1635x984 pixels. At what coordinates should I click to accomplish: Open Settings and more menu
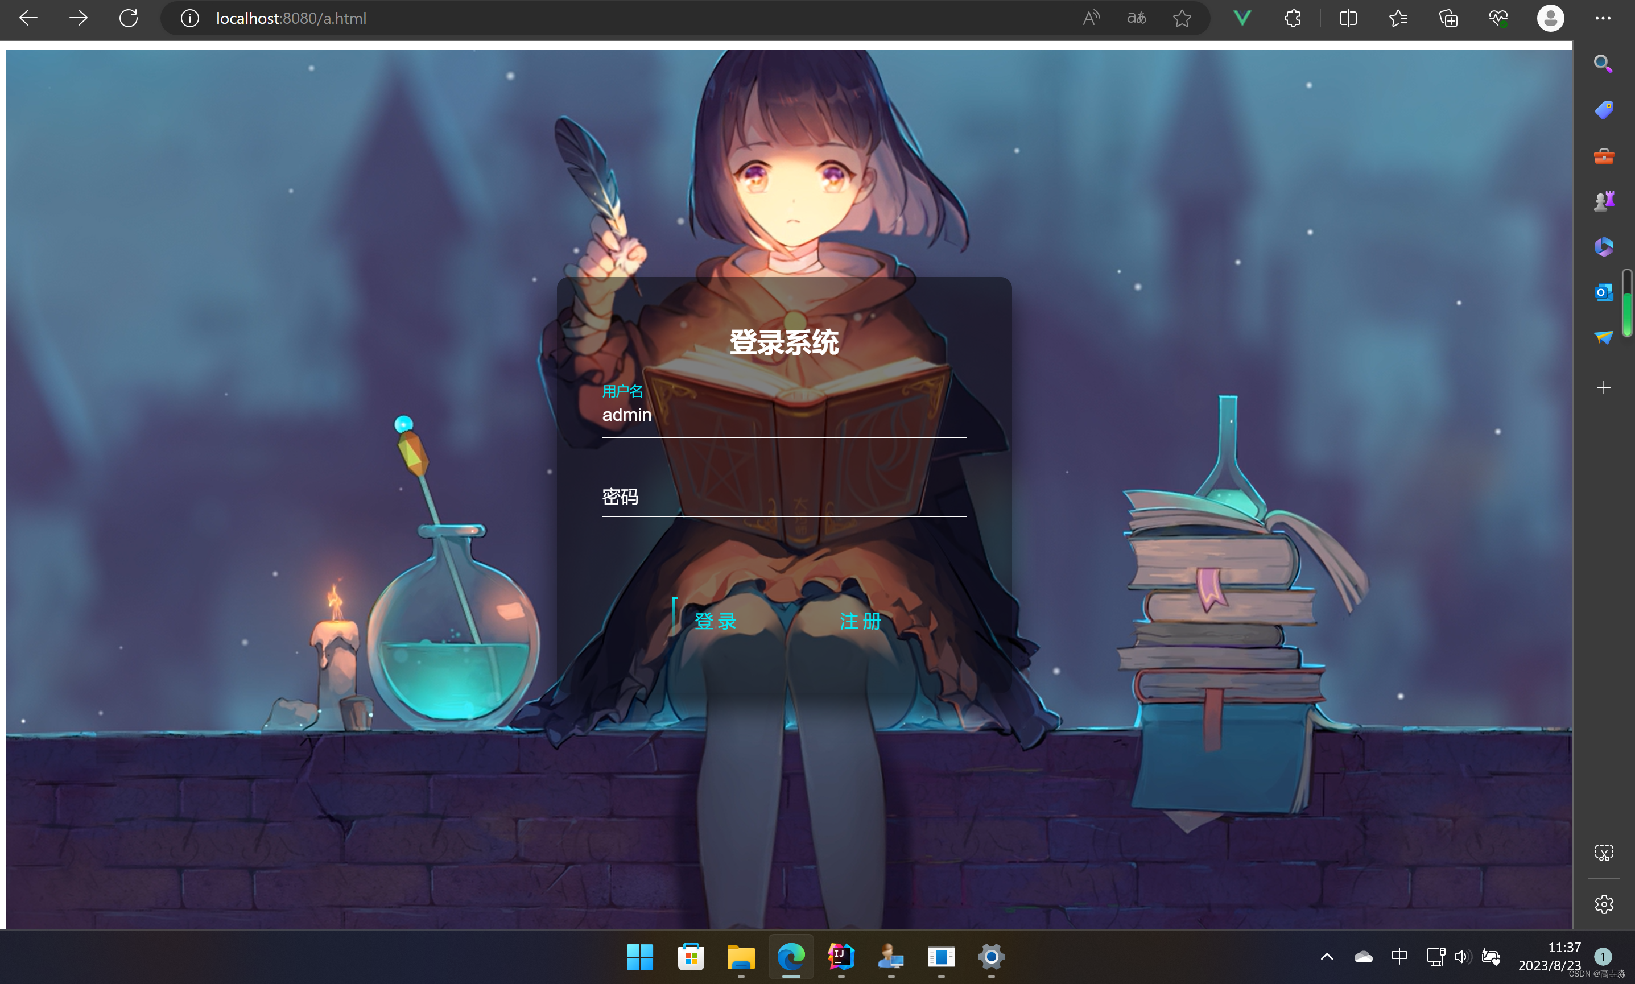[1603, 18]
